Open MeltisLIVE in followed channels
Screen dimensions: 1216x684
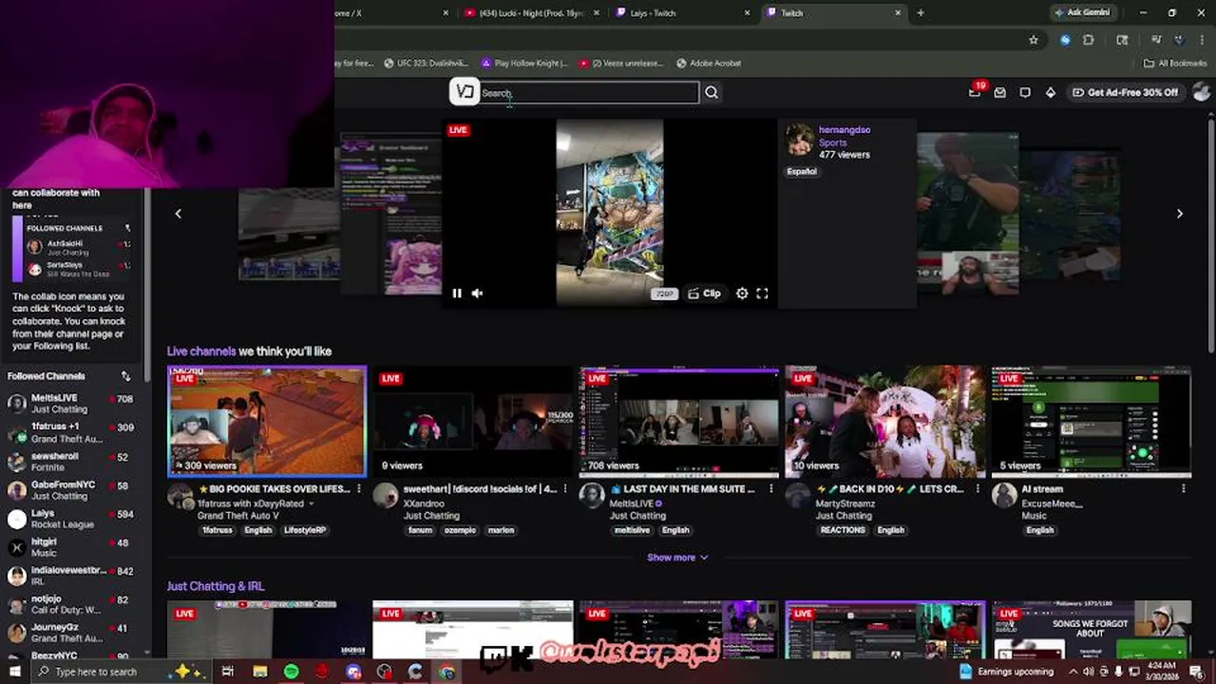coord(71,404)
